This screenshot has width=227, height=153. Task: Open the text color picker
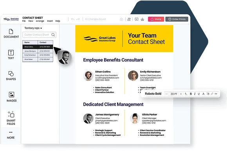[203, 94]
